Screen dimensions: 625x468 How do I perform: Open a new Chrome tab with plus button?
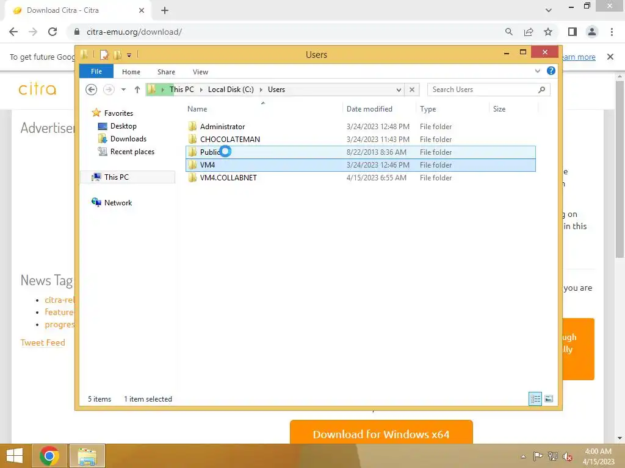pyautogui.click(x=165, y=10)
